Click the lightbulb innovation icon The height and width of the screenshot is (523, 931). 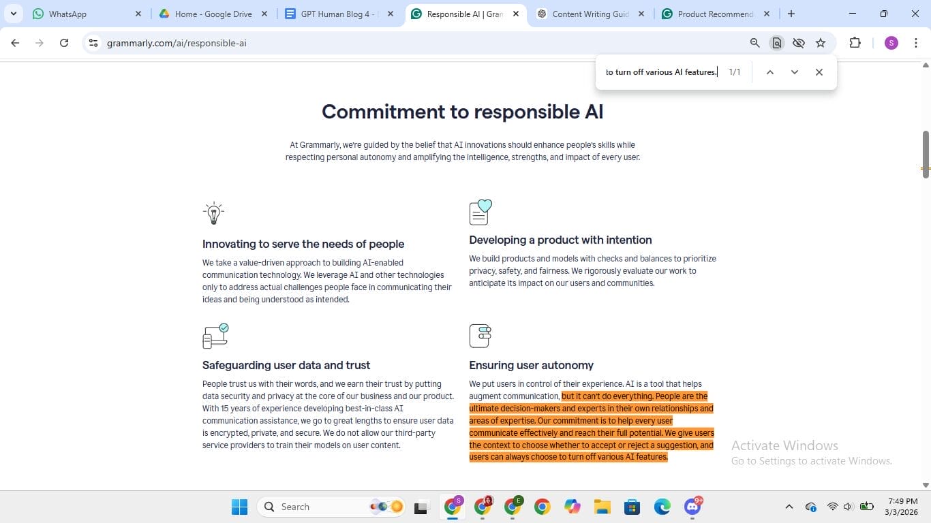coord(213,213)
